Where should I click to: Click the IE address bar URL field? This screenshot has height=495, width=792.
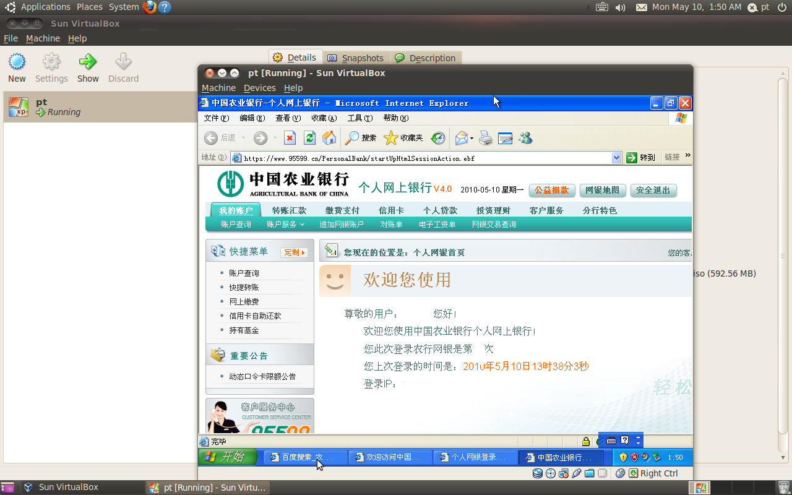[x=426, y=158]
